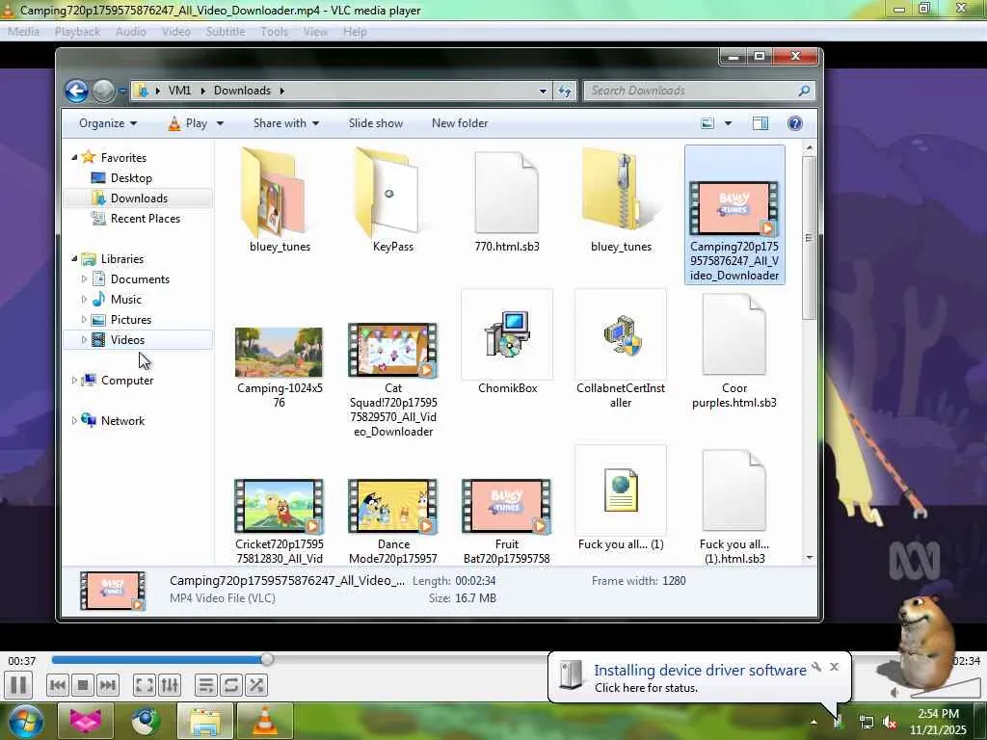The height and width of the screenshot is (740, 987).
Task: Click Explorer scrollbar down arrow
Action: pyautogui.click(x=810, y=558)
